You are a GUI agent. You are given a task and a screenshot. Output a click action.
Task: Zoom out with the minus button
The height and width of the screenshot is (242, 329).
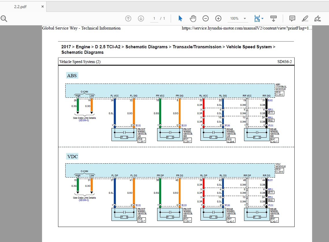[x=206, y=19]
